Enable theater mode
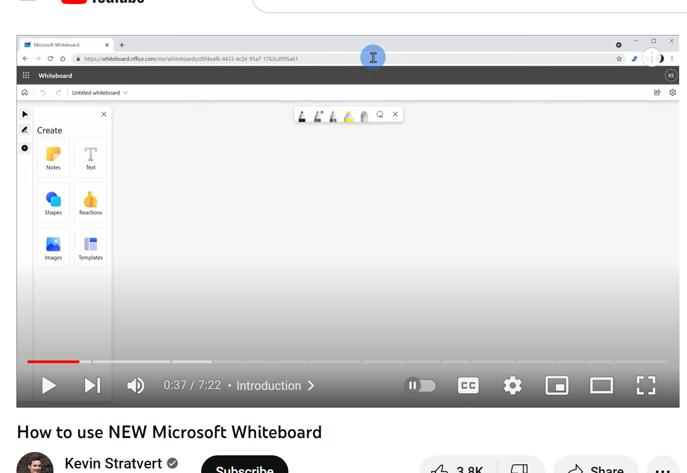687x473 pixels. click(x=601, y=385)
